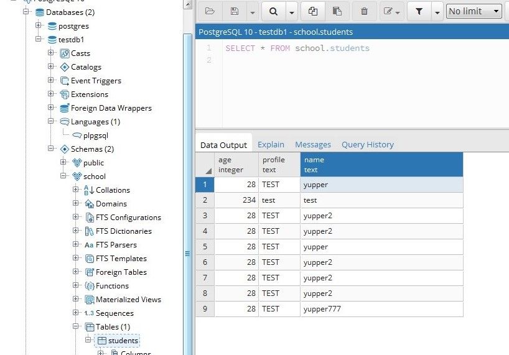The height and width of the screenshot is (355, 509).
Task: Click the public schema icon
Action: point(77,163)
